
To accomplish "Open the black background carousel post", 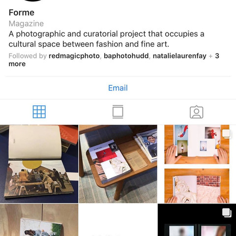I will 197,220.
